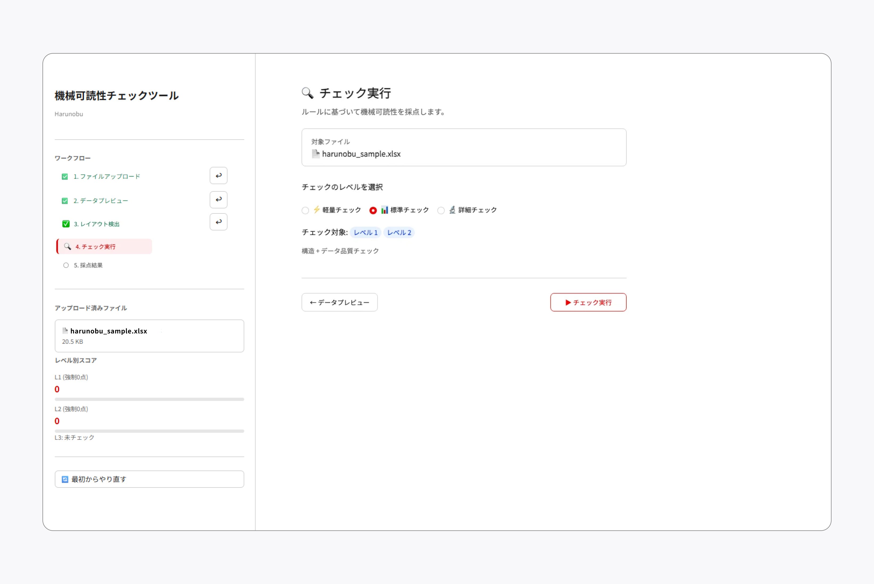Viewport: 874px width, 584px height.
Task: Click the L2 score progress bar
Action: click(150, 431)
